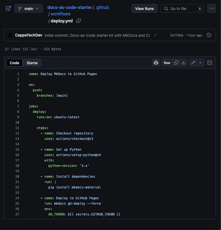Open the Initial commit message link

[x=97, y=35]
